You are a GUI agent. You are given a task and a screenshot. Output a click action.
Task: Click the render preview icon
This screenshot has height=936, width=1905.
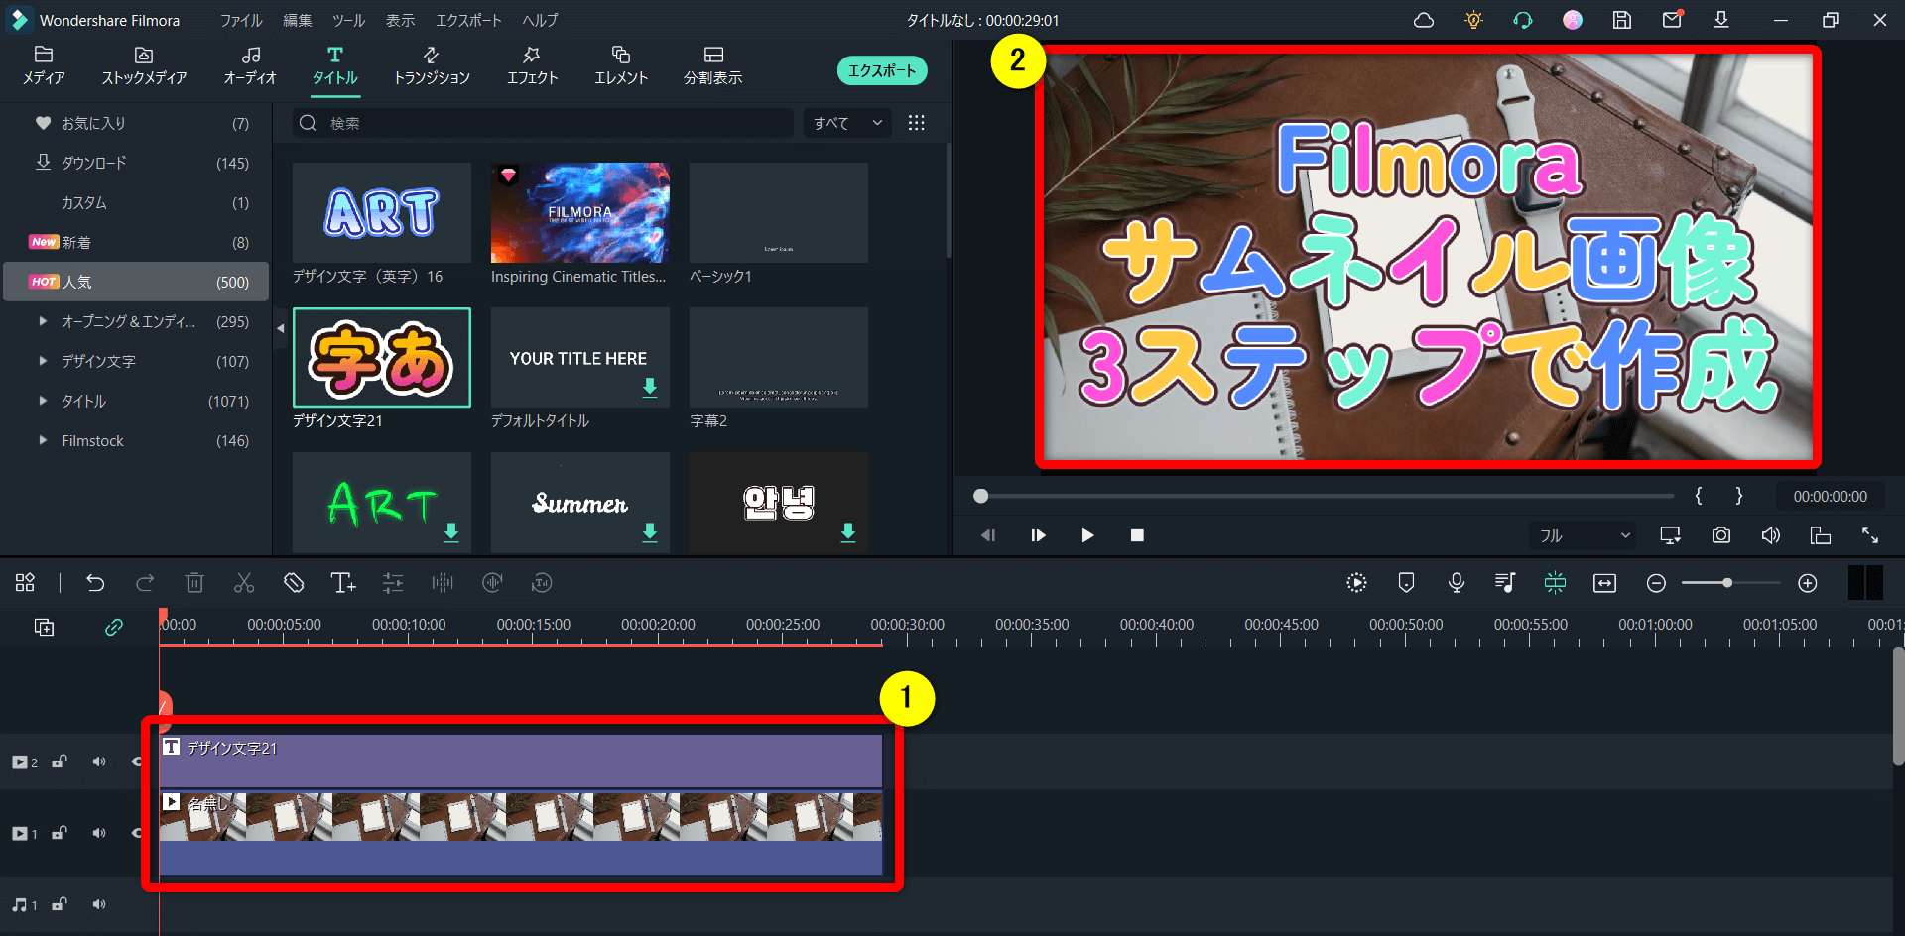click(1356, 583)
